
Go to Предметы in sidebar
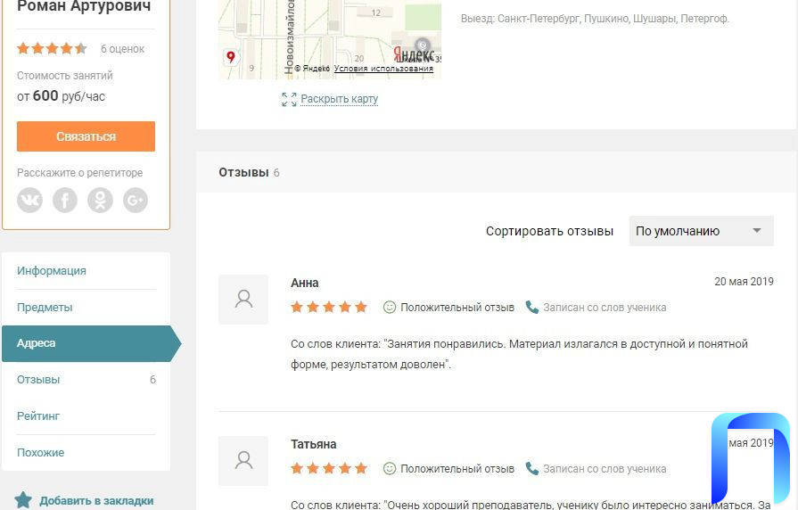pyautogui.click(x=45, y=308)
